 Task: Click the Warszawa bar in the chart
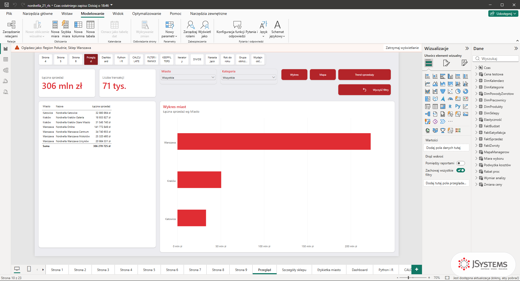click(x=274, y=141)
